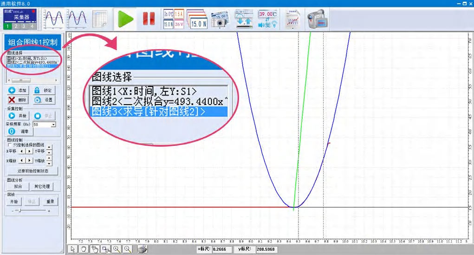Click the zoom out magnifier tool
474x255 pixels.
click(127, 249)
